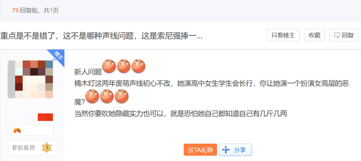Click the 只看楼主 button
This screenshot has width=361, height=161.
click(x=283, y=35)
